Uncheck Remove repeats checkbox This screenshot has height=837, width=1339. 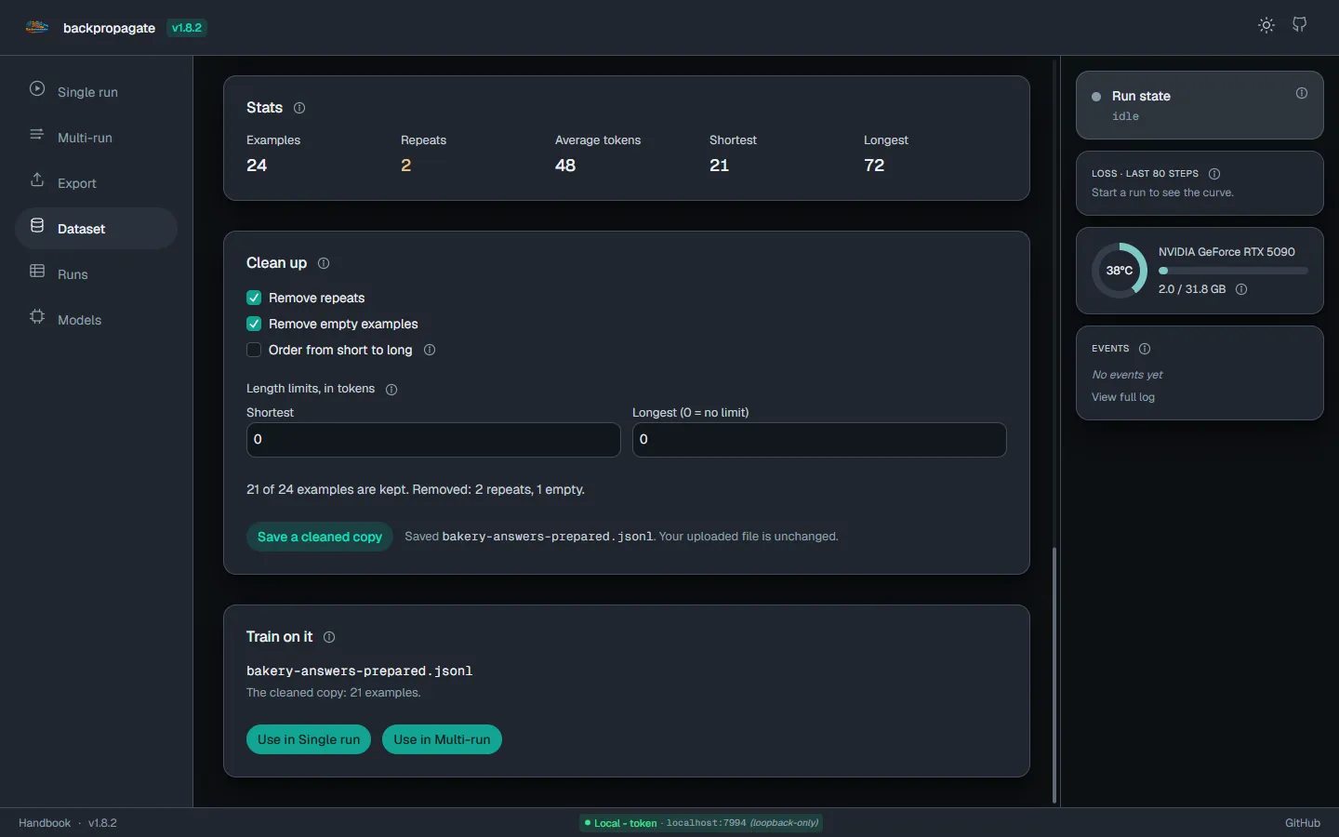click(x=254, y=298)
